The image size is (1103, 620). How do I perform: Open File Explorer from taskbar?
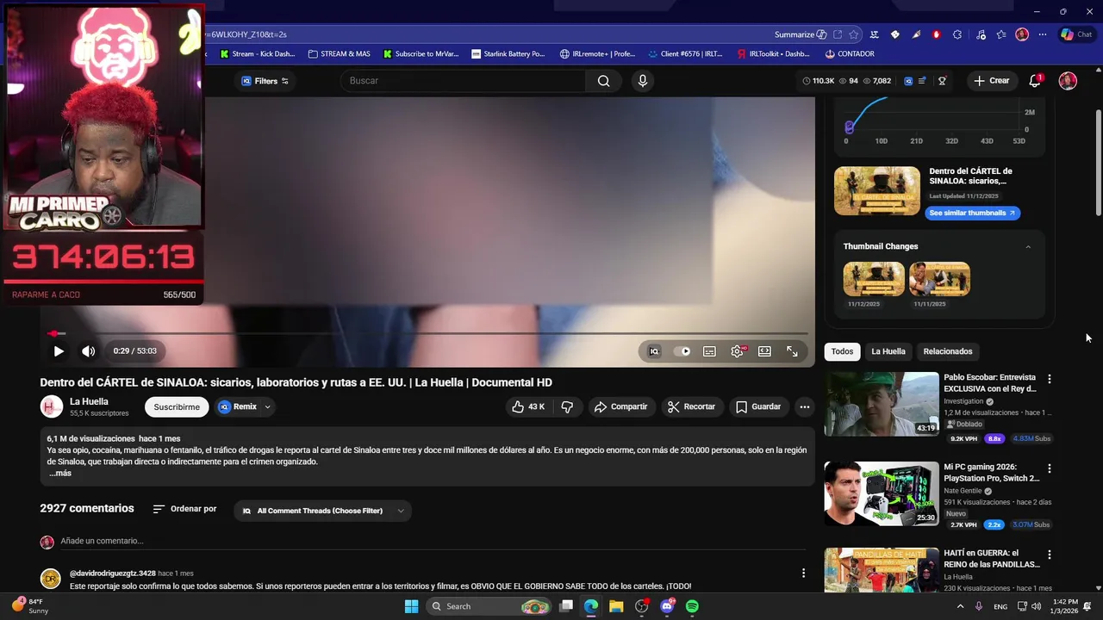[x=616, y=606]
